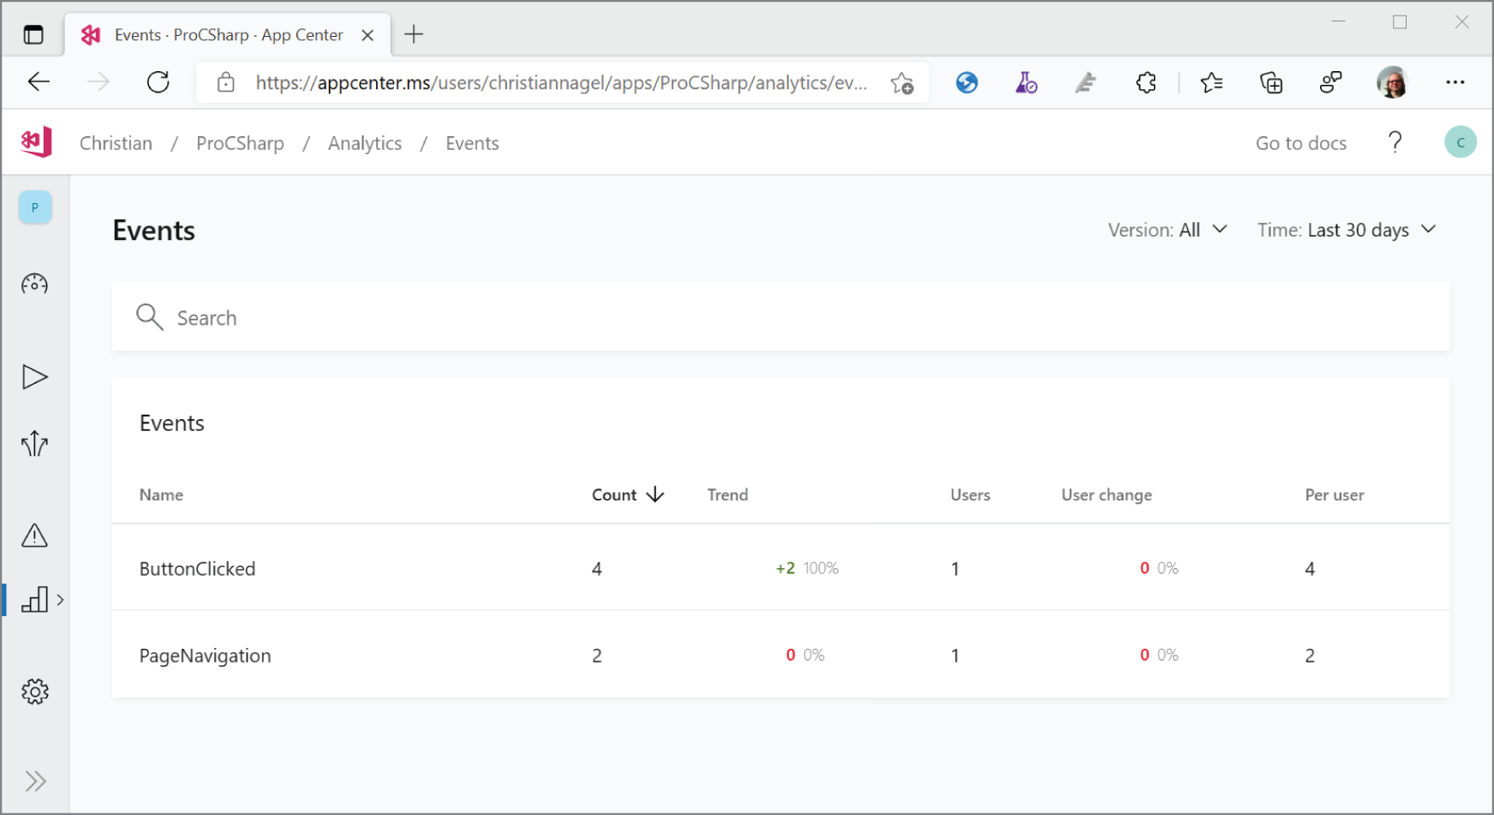This screenshot has width=1494, height=815.
Task: Open Diagnostics via the warning triangle icon
Action: [x=34, y=536]
